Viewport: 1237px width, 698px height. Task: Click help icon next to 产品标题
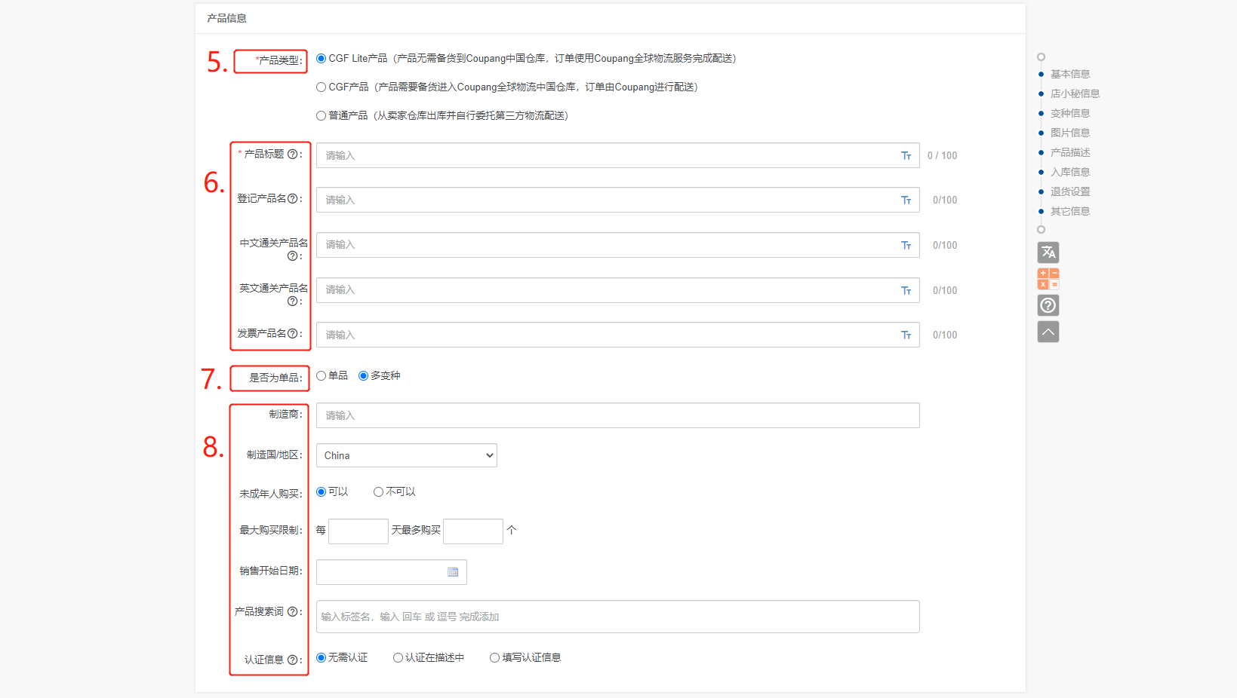292,154
